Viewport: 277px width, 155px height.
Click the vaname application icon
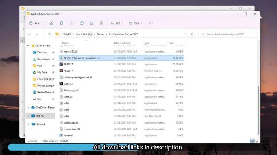coord(61,136)
